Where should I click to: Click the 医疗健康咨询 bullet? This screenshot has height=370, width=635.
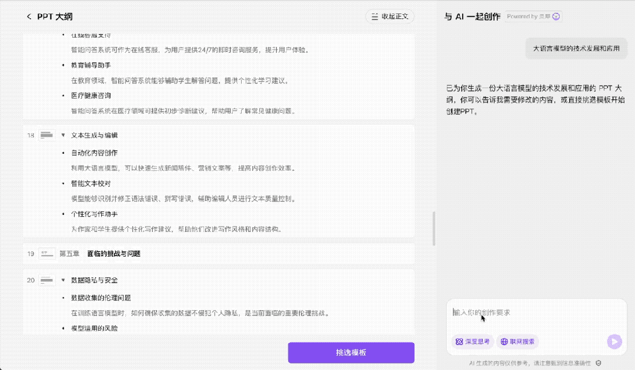[91, 95]
